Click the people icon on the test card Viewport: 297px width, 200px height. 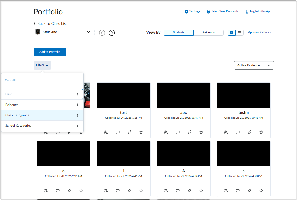pos(106,132)
